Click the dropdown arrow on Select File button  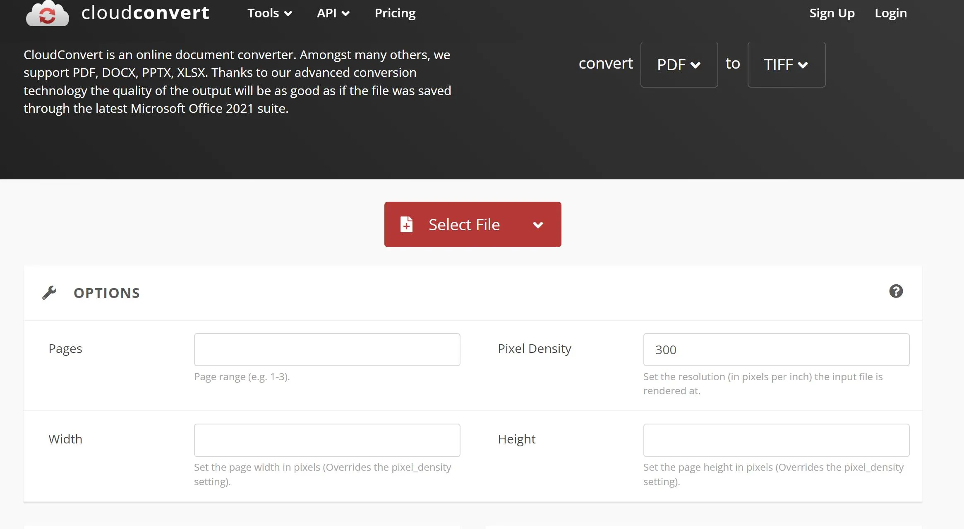[537, 224]
